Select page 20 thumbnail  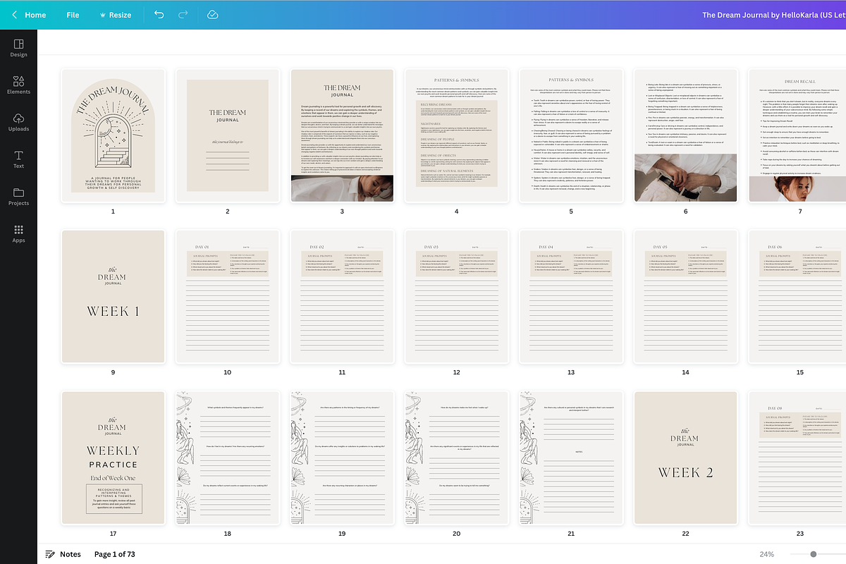[x=457, y=458]
